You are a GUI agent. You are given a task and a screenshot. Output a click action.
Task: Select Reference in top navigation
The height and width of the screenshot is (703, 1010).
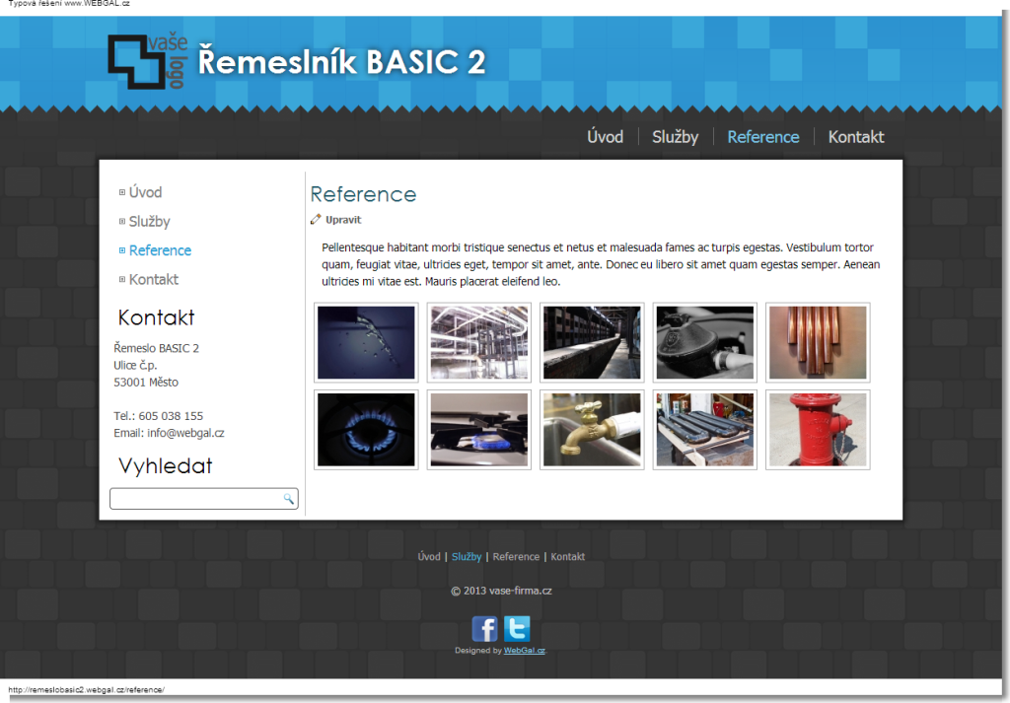tap(763, 137)
